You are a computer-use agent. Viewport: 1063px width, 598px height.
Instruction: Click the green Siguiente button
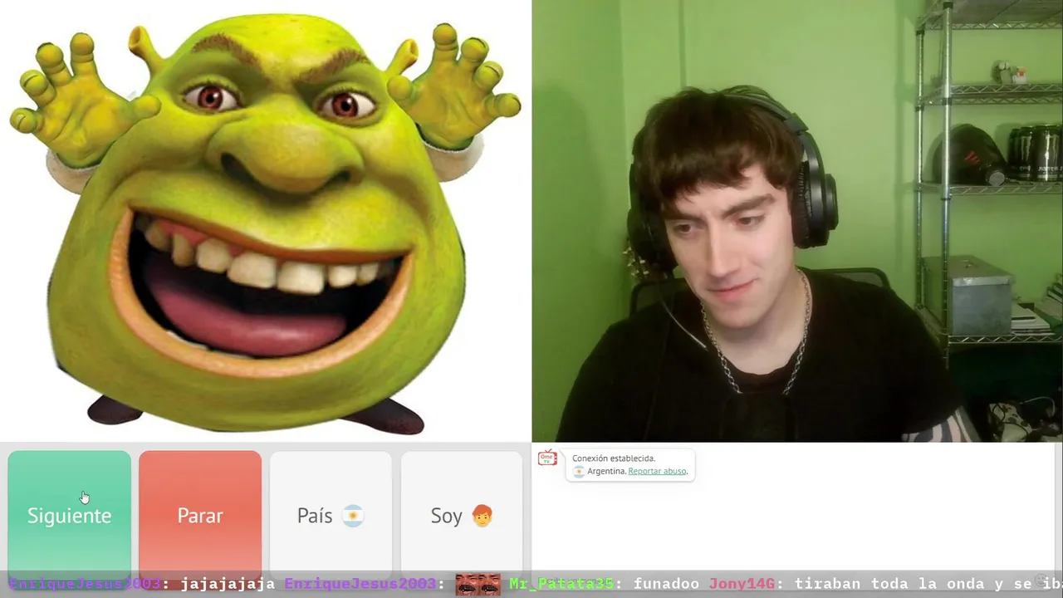70,515
